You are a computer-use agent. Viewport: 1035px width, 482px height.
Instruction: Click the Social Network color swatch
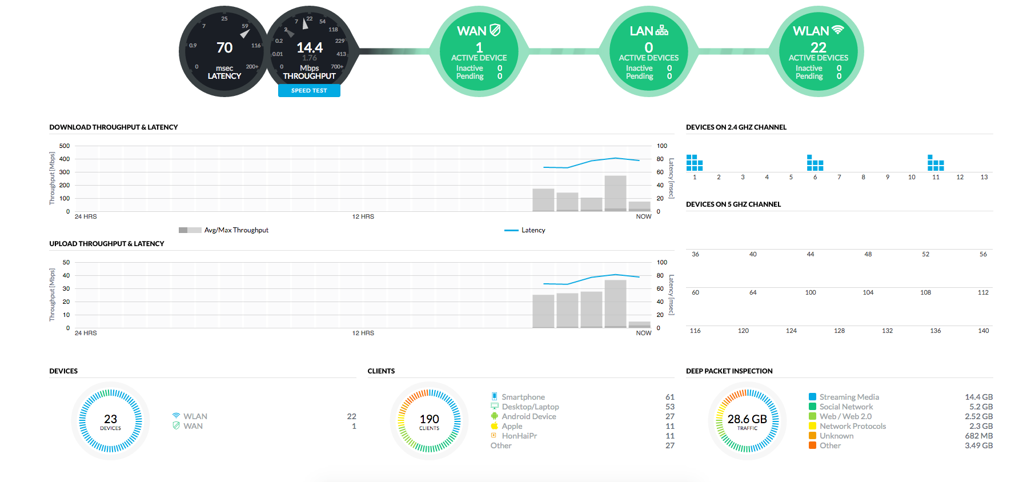[812, 407]
